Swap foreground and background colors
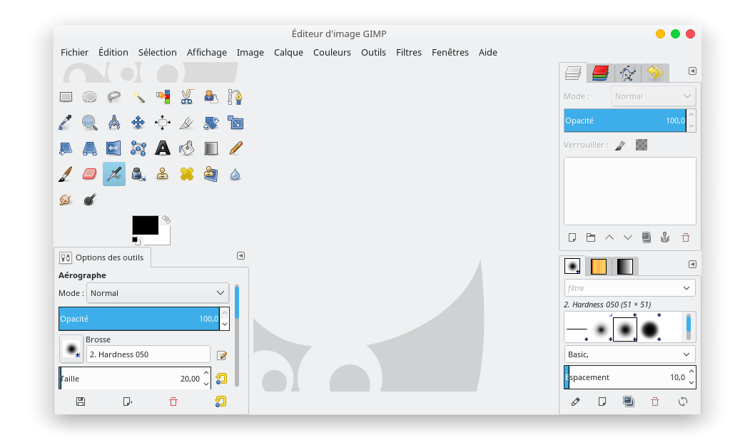This screenshot has width=755, height=445. coord(166,220)
